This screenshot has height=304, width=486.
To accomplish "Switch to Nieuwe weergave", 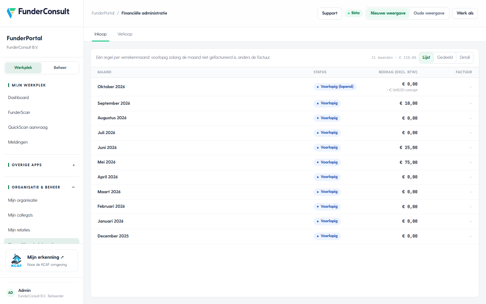I will click(x=388, y=13).
